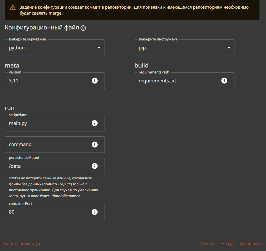Click the command field info icon
Image resolution: width=266 pixels, height=251 pixels.
pyautogui.click(x=95, y=145)
